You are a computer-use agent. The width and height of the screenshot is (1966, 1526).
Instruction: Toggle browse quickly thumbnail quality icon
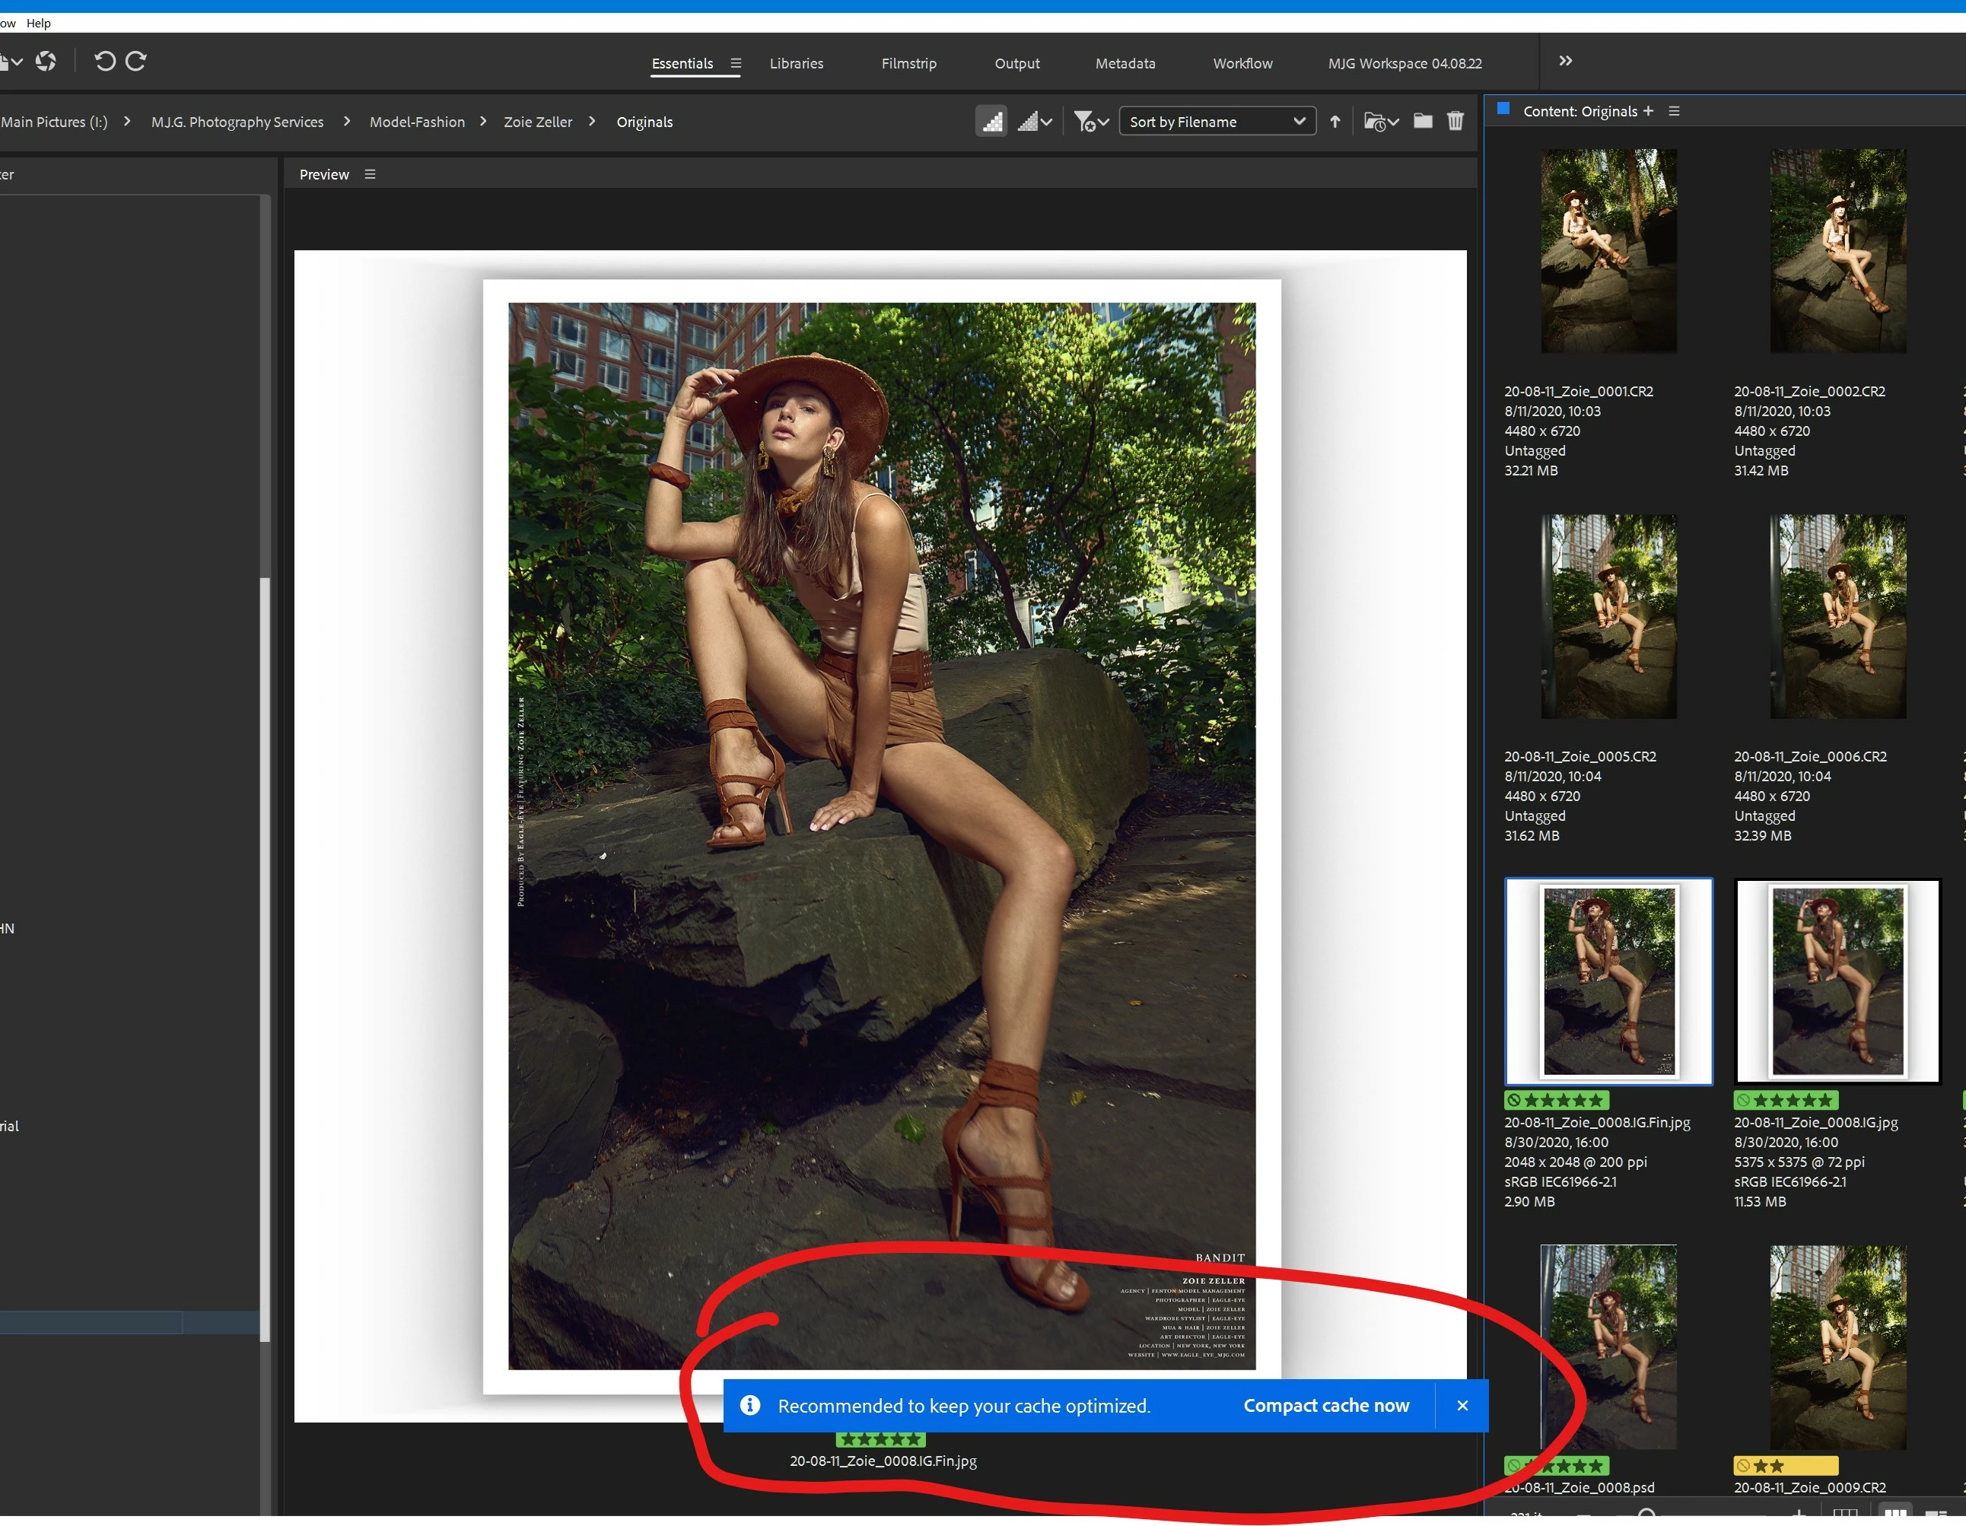[991, 122]
